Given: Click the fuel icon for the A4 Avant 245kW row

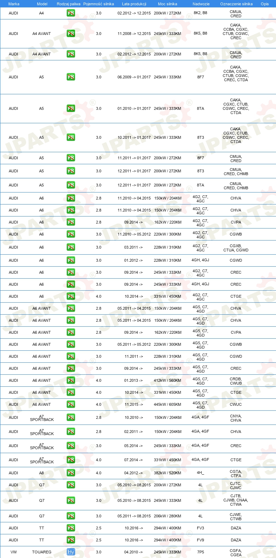Looking at the screenshot, I should pyautogui.click(x=71, y=34).
